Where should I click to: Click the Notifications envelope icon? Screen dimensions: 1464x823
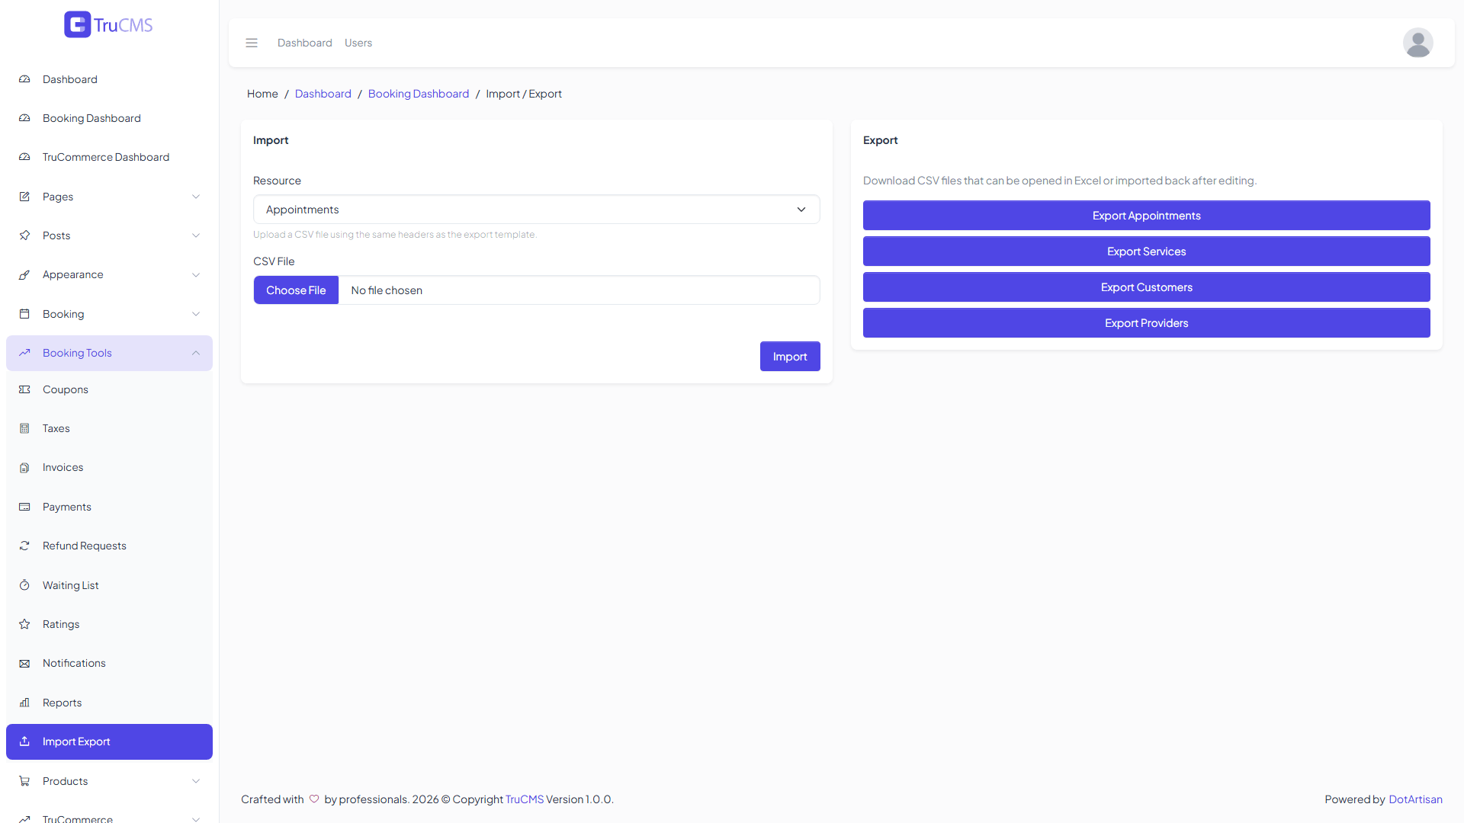click(x=24, y=663)
